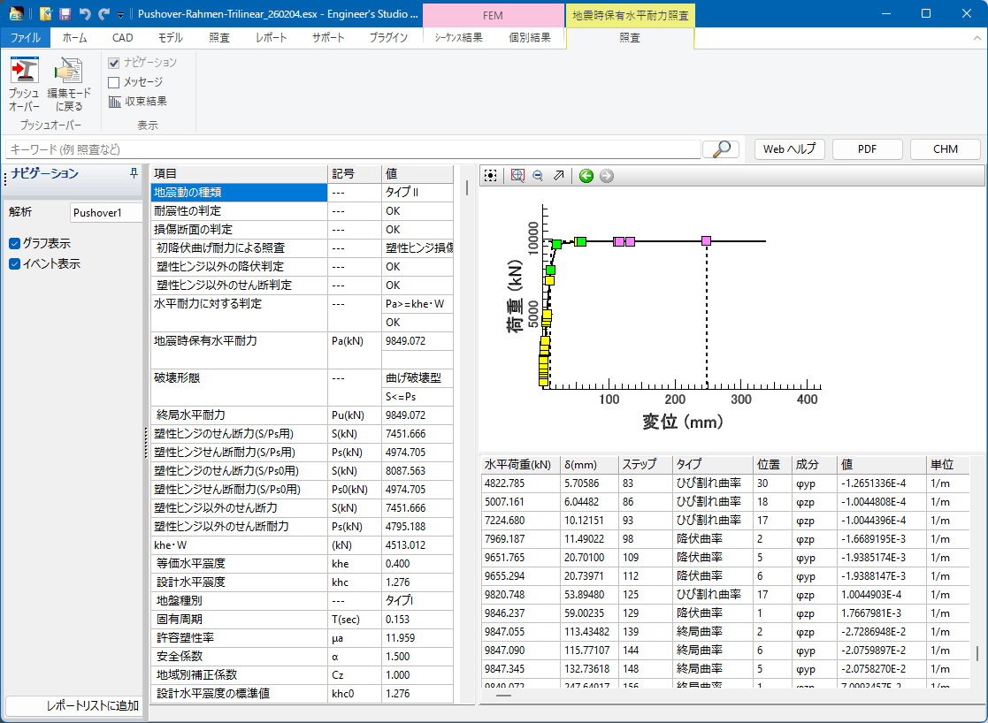Viewport: 988px width, 723px height.
Task: Click the Web ヘルプ button
Action: [x=789, y=149]
